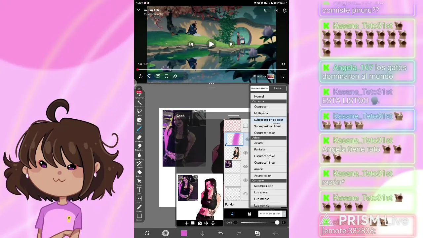Play the mulan YouTube video
423x238 pixels.
click(211, 44)
